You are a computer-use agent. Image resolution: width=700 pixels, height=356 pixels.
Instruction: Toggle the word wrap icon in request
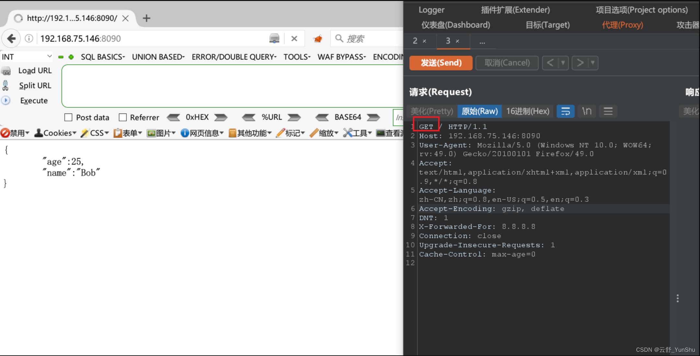pyautogui.click(x=565, y=111)
